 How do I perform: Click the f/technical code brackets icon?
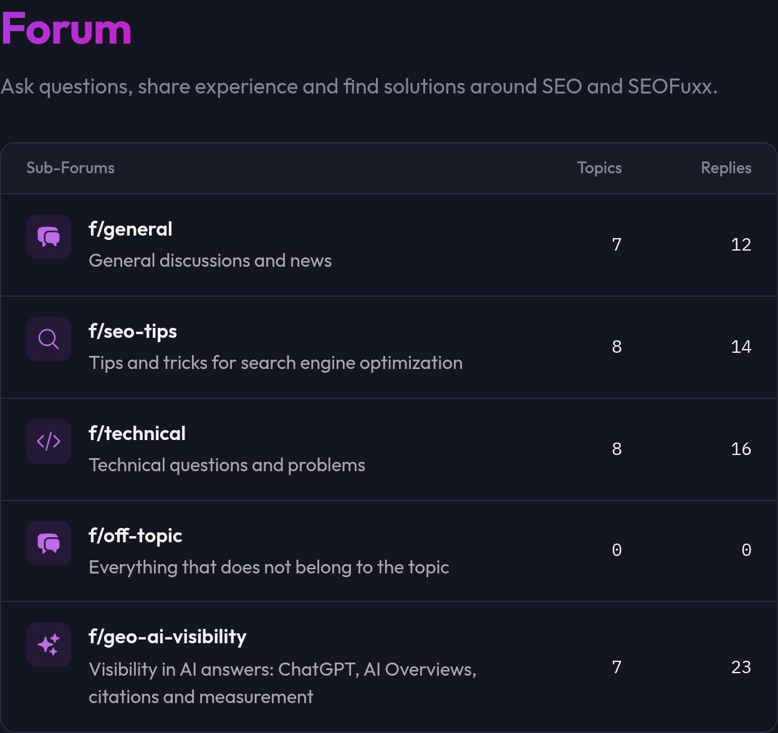[x=49, y=441]
